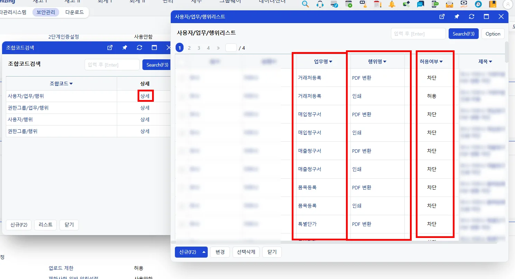Screen dimensions: 515x279
Task: Click 신규(F2) in the 조합코드검색 window
Action: tap(19, 225)
